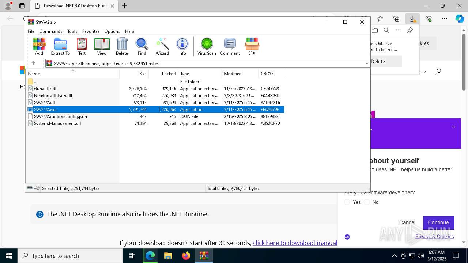Search downloads with magnifier icon

coord(386,30)
